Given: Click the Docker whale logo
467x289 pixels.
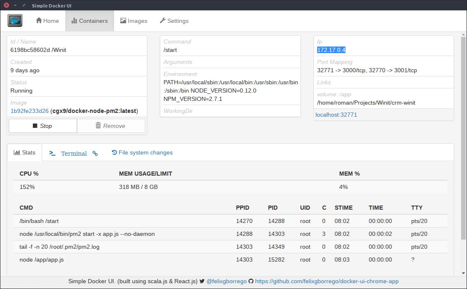Looking at the screenshot, I should (15, 20).
